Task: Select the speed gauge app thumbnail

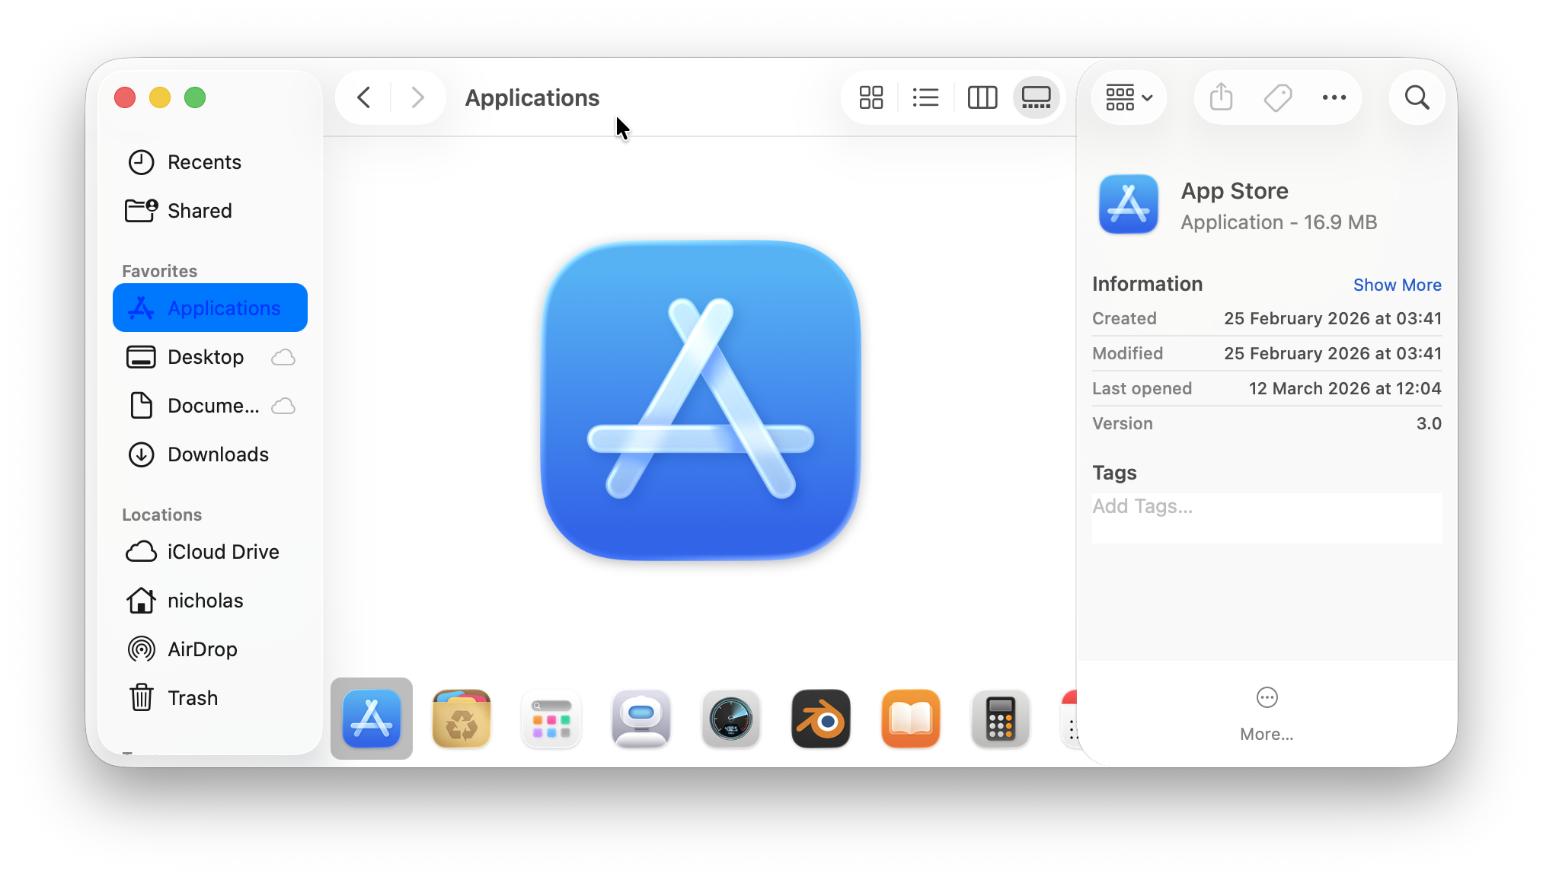Action: point(731,719)
